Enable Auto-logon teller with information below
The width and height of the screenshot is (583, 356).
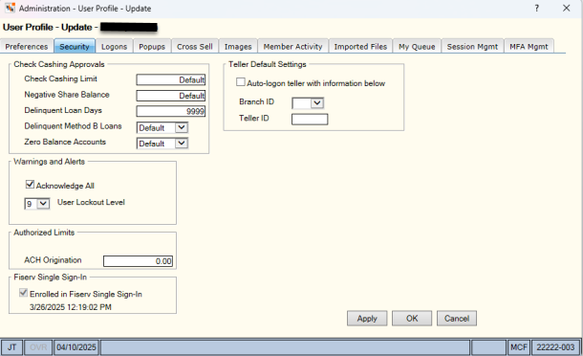pyautogui.click(x=241, y=82)
